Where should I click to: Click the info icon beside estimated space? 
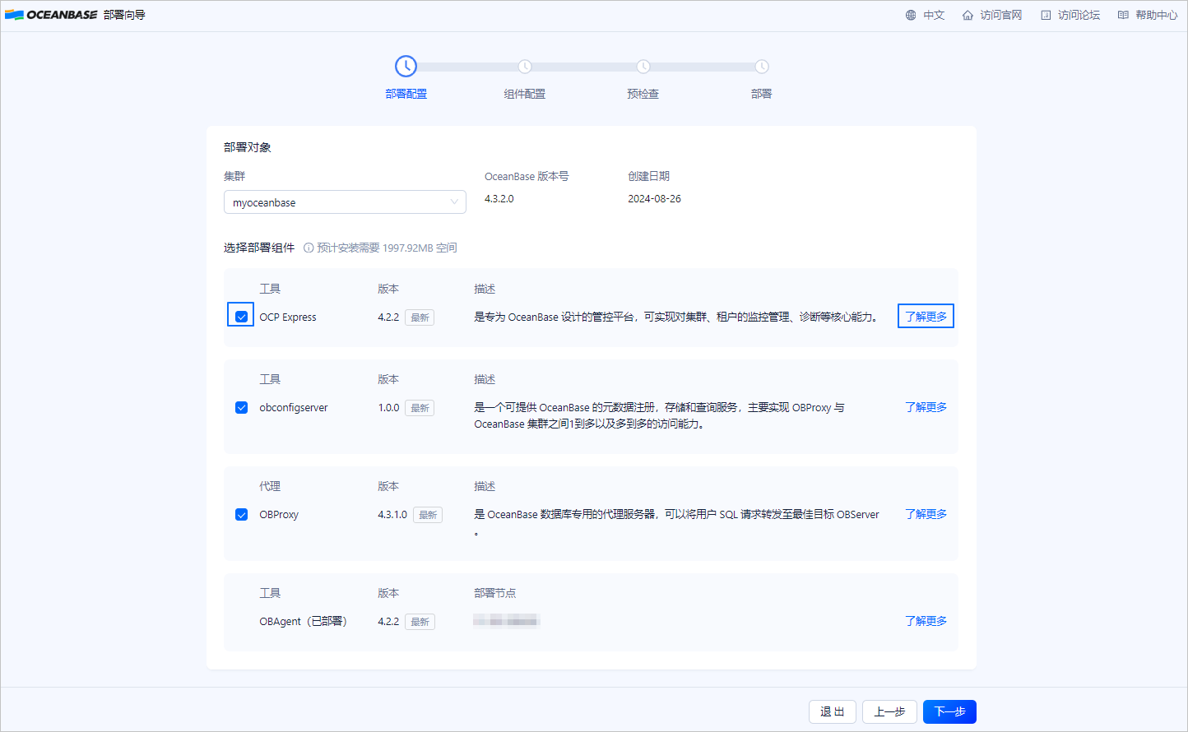coord(309,248)
